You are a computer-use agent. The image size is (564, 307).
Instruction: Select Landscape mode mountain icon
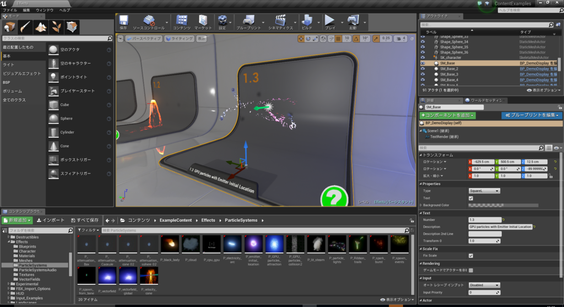coord(41,27)
